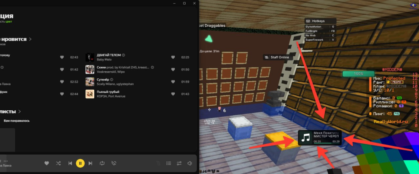Play ДВИГАЙ ТЕЛОМ via its album cover
This screenshot has height=174, width=419.
coord(90,57)
